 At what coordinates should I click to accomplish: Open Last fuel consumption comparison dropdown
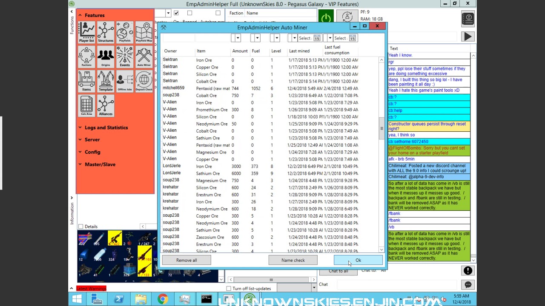330,38
